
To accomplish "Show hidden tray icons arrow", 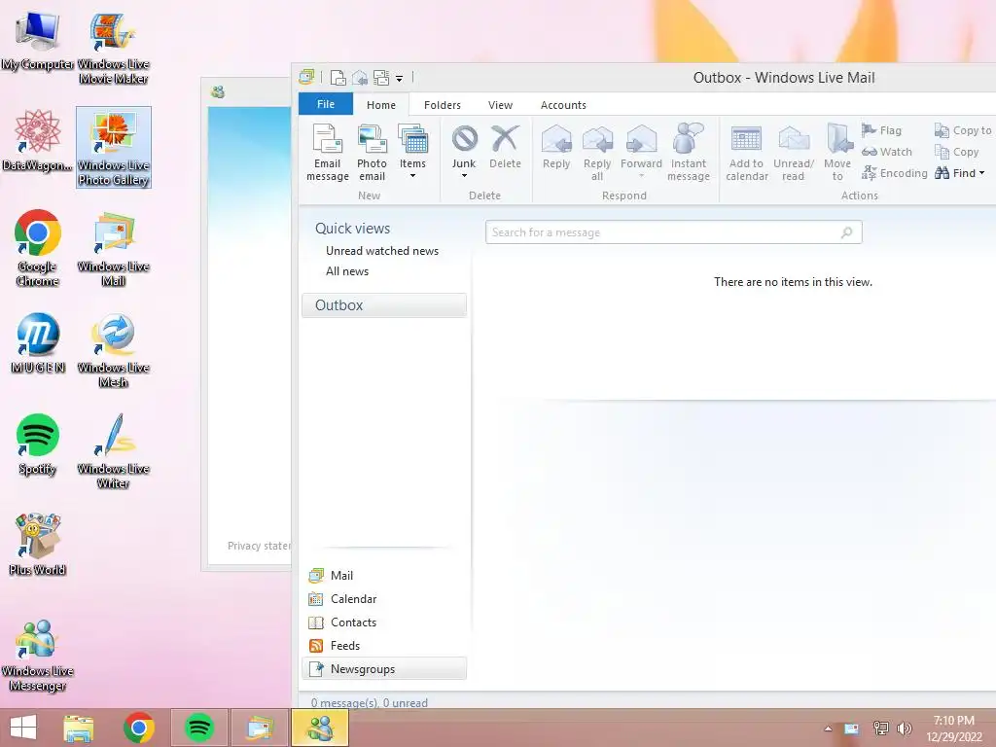I will (x=828, y=729).
